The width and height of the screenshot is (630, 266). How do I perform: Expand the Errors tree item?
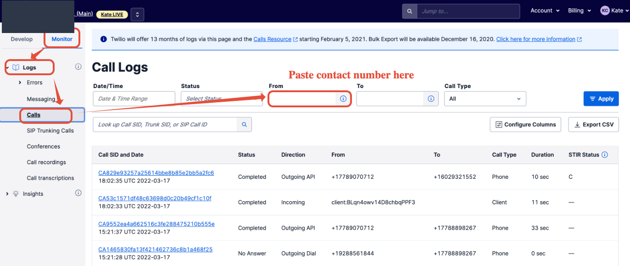(20, 83)
